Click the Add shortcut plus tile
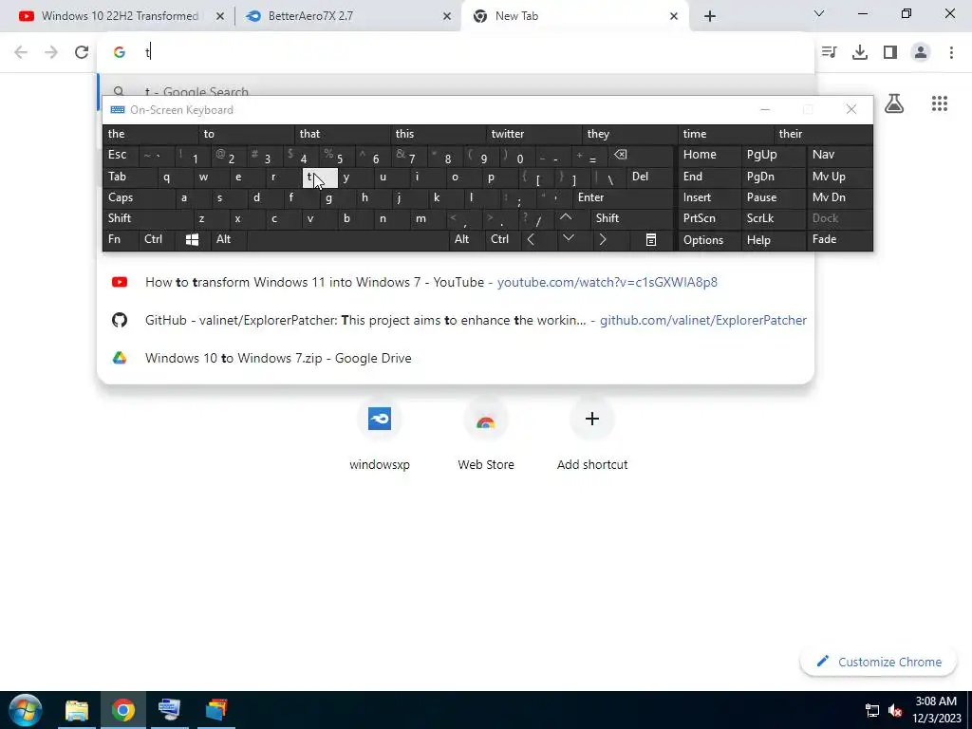The image size is (972, 729). [592, 435]
